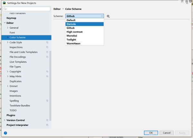The image size is (193, 138).
Task: Expand the General settings node
Action: click(x=7, y=28)
